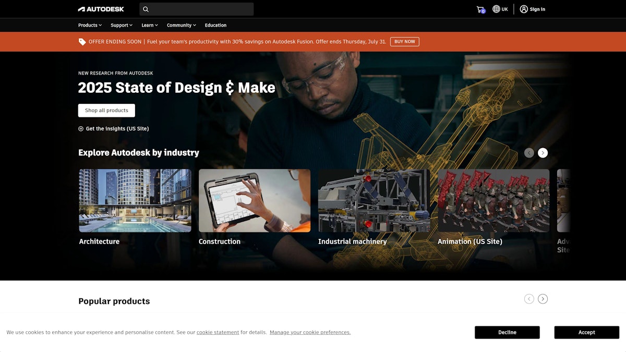Click Shop all products button
This screenshot has height=352, width=626.
pos(106,111)
